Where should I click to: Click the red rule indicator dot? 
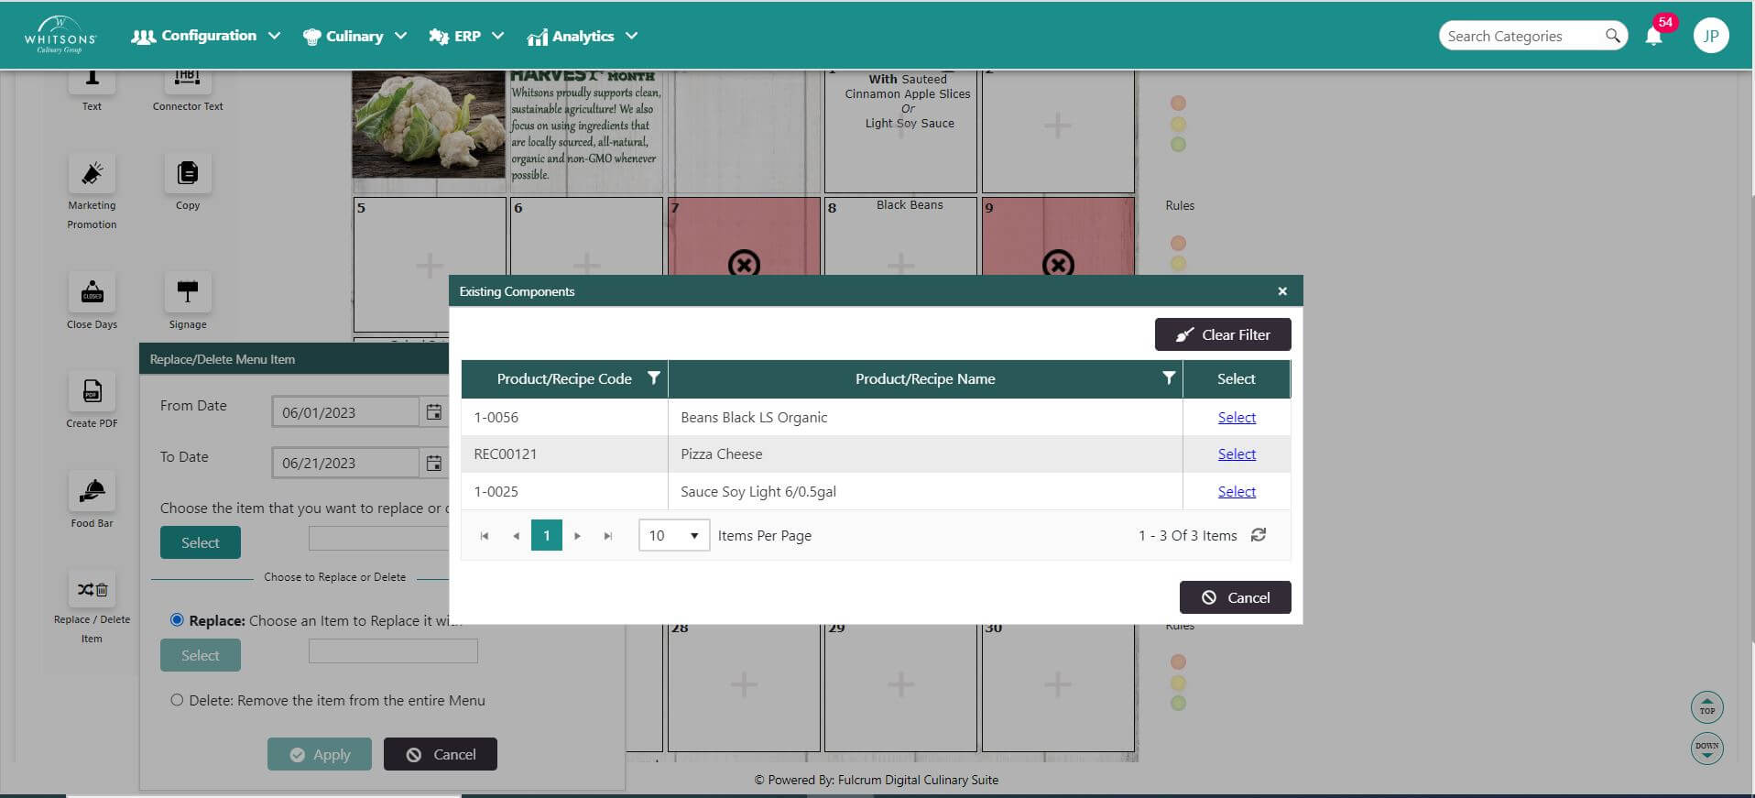coord(1178,104)
